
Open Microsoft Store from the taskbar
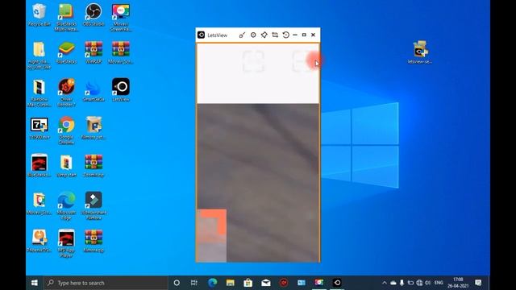click(248, 283)
